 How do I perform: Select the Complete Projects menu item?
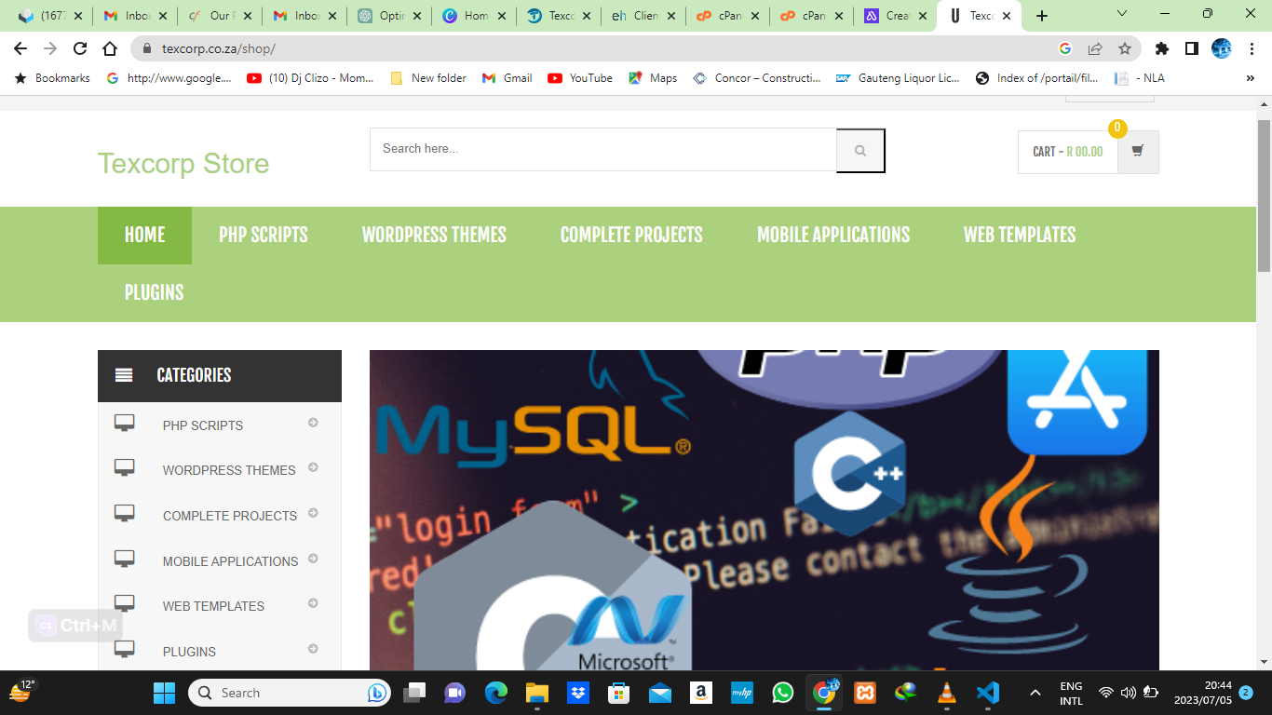pos(631,236)
